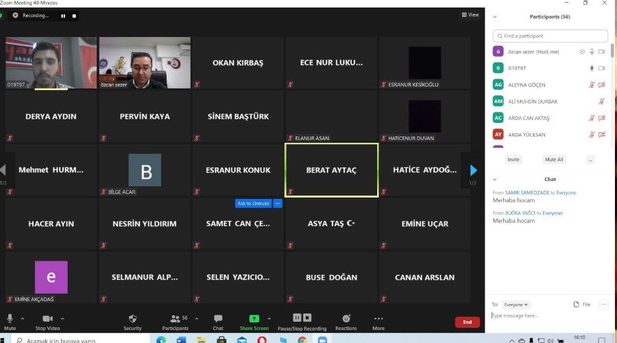The image size is (617, 343).
Task: Click the Mute All button
Action: point(554,159)
